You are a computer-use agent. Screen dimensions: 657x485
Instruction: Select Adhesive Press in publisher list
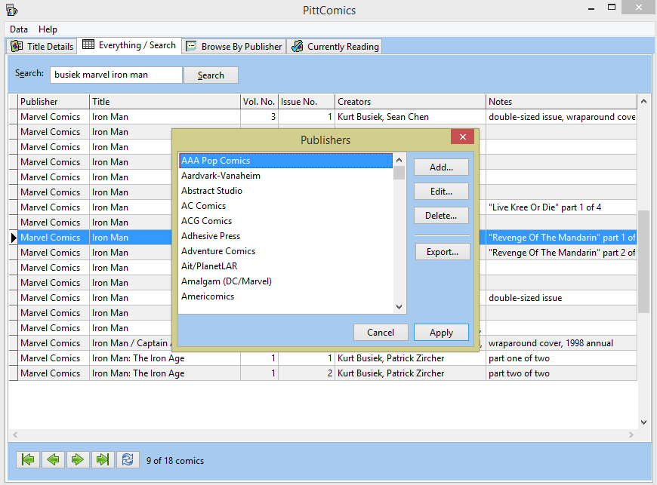point(285,236)
